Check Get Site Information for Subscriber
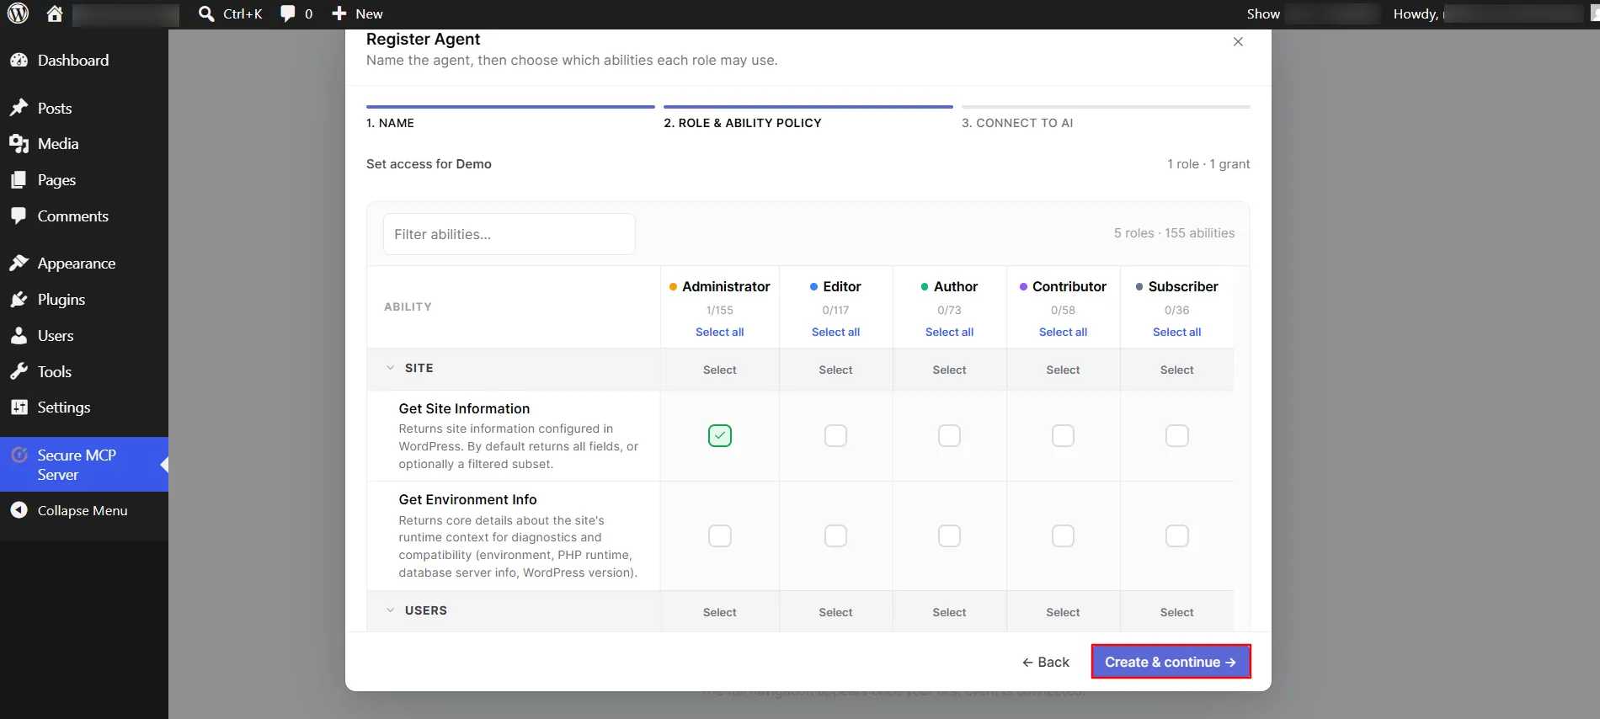Viewport: 1600px width, 719px height. coord(1176,435)
